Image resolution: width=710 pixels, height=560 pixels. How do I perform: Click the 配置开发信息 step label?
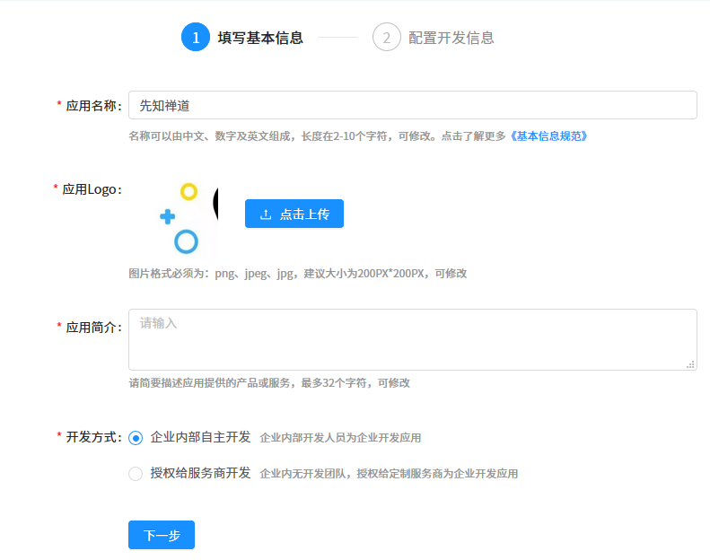[x=451, y=38]
